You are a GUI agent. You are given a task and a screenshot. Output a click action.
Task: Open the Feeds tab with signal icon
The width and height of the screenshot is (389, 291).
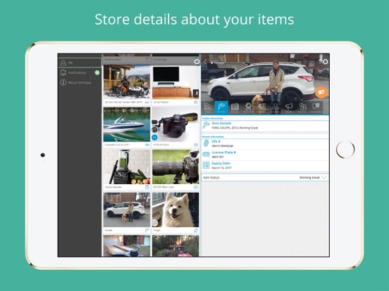208,108
